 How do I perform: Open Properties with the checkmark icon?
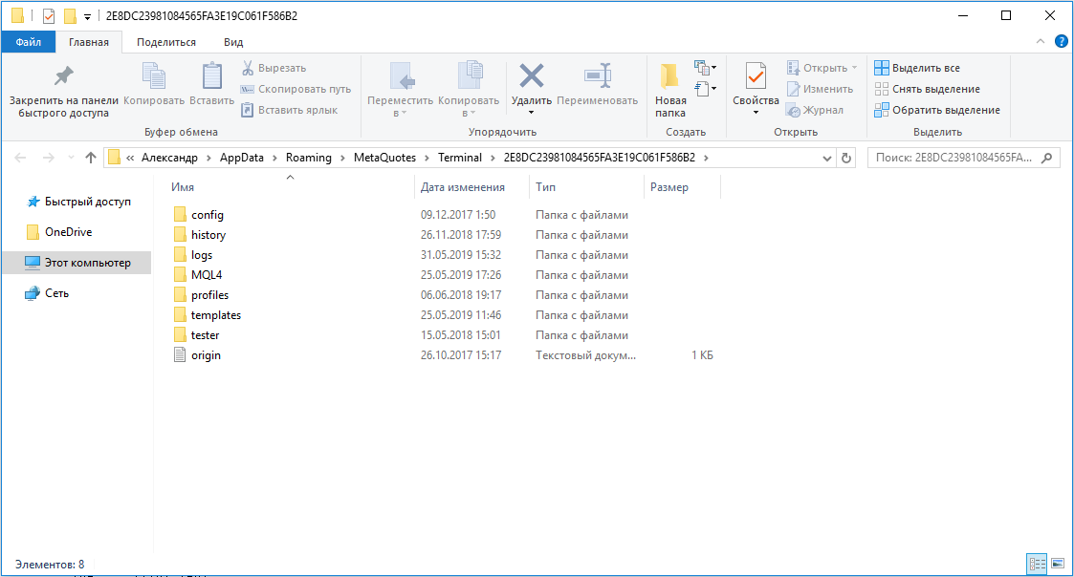756,76
